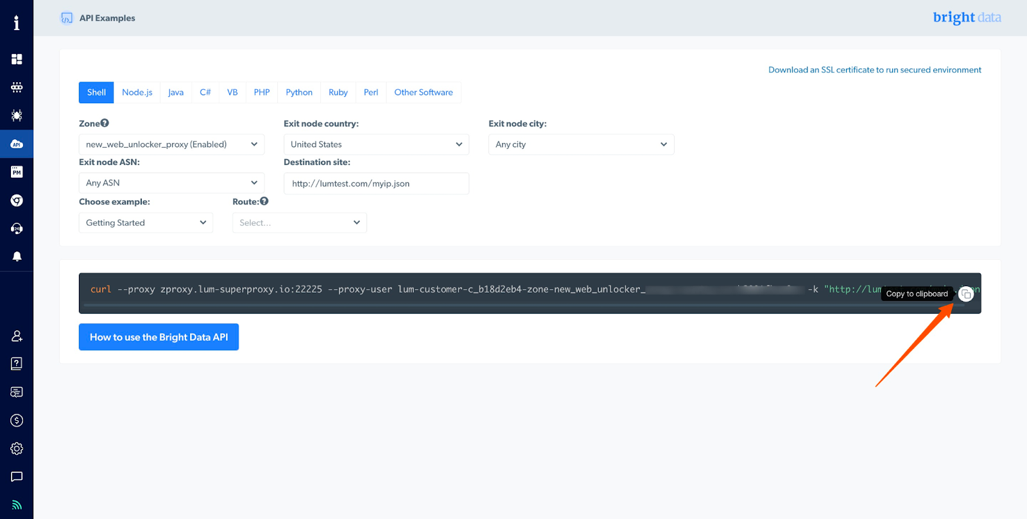The height and width of the screenshot is (519, 1027).
Task: Switch to the Node.js tab
Action: [137, 92]
